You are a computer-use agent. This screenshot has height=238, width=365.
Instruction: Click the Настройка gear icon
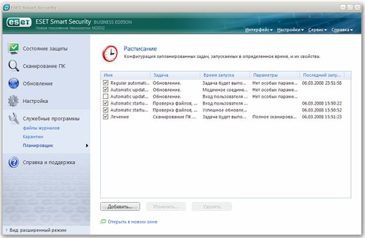[x=14, y=101]
